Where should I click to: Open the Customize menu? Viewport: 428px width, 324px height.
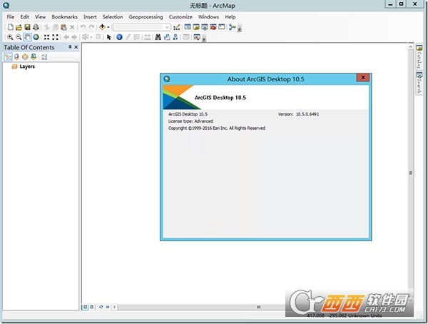[180, 17]
